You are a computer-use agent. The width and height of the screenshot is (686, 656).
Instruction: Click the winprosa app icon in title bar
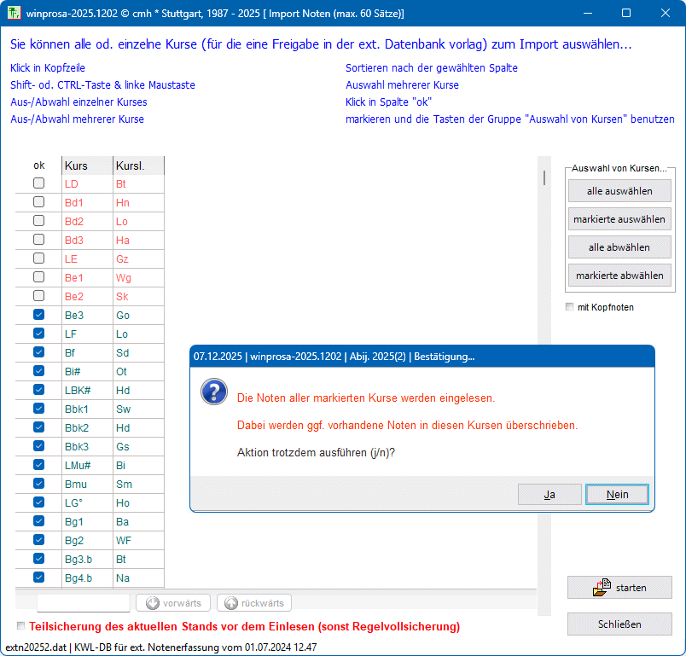pyautogui.click(x=13, y=14)
